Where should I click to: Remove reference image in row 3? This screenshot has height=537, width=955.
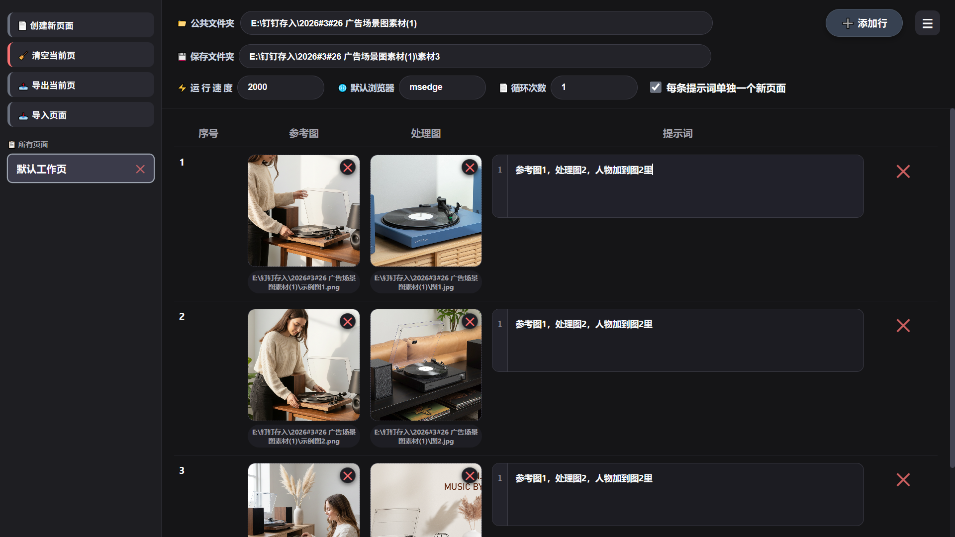pos(348,476)
